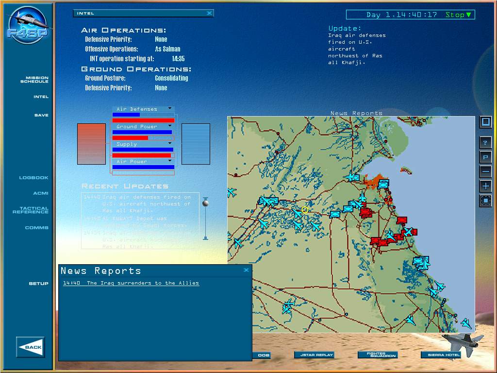Expand the Air Defenses dropdown
497x373 pixels.
pos(170,108)
